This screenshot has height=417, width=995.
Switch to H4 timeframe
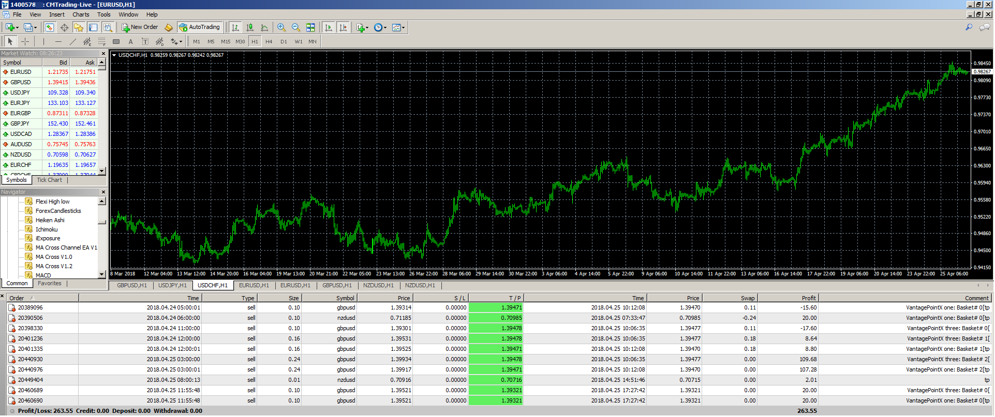pyautogui.click(x=269, y=41)
